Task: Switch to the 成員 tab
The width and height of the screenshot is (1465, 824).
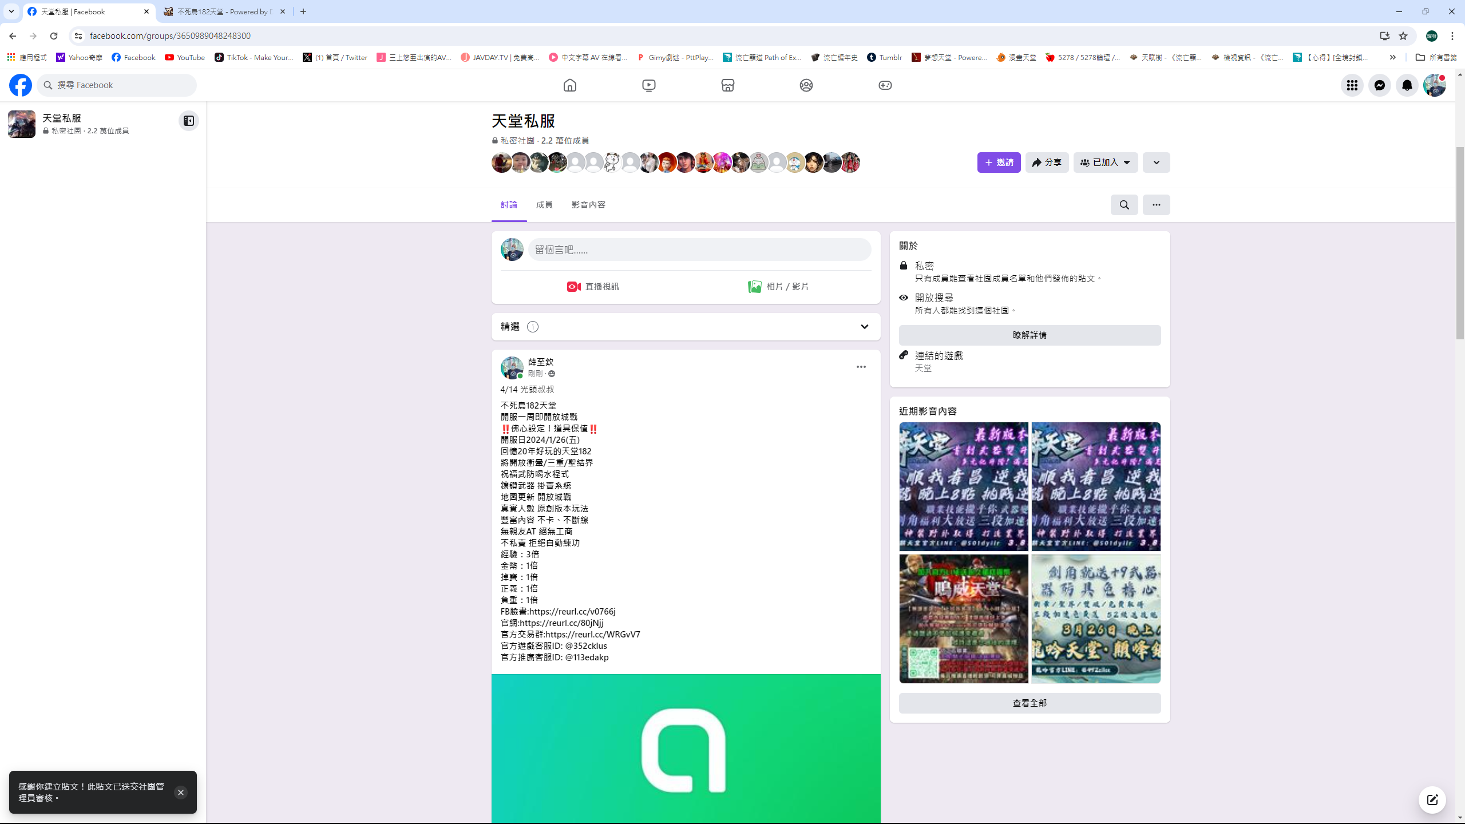Action: pyautogui.click(x=544, y=205)
